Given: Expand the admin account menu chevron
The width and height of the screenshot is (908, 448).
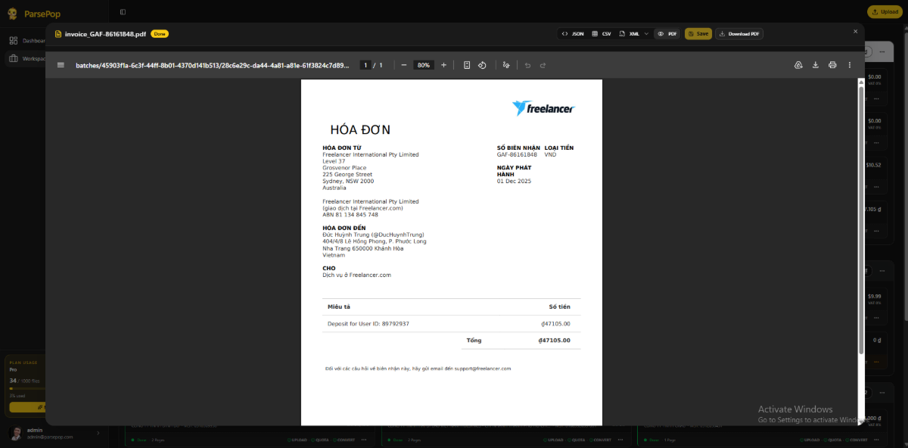Looking at the screenshot, I should coord(98,433).
